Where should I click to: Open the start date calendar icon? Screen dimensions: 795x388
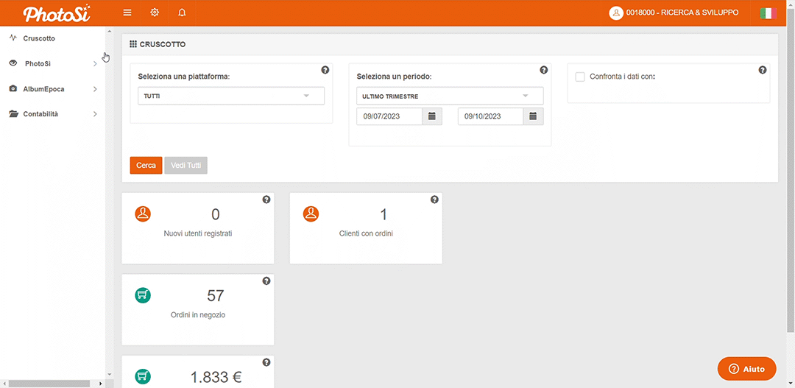pos(432,116)
